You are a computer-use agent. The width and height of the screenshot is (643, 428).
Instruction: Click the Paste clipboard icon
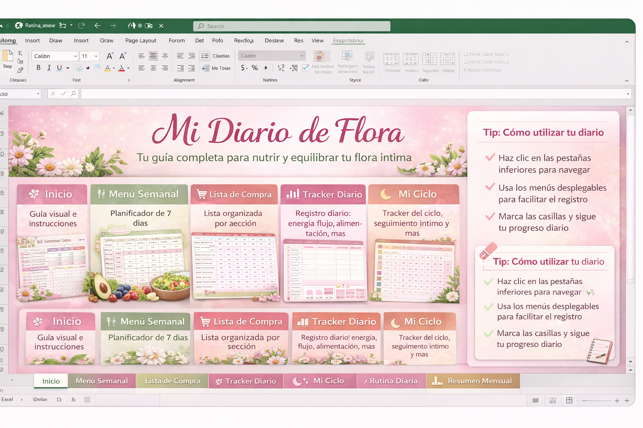coord(8,56)
